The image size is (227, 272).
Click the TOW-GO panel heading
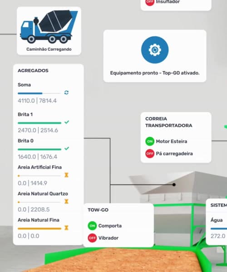tap(98, 210)
